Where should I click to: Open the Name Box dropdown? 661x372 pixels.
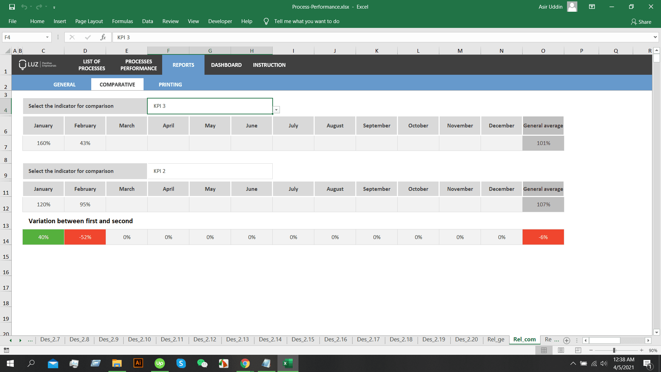point(48,37)
